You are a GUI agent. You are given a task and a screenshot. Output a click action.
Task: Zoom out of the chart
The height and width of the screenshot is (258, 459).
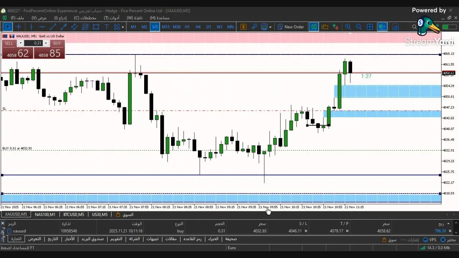pyautogui.click(x=359, y=27)
